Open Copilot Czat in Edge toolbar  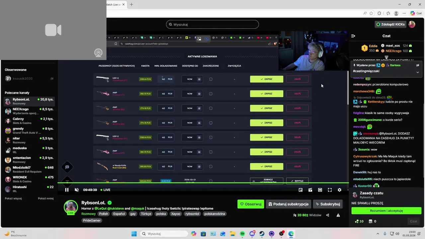click(x=416, y=13)
